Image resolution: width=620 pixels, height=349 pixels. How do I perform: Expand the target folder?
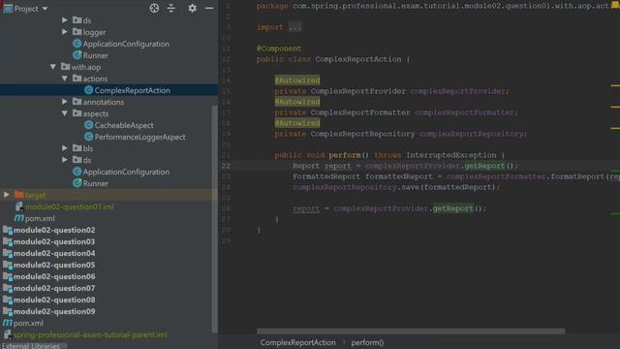7,195
